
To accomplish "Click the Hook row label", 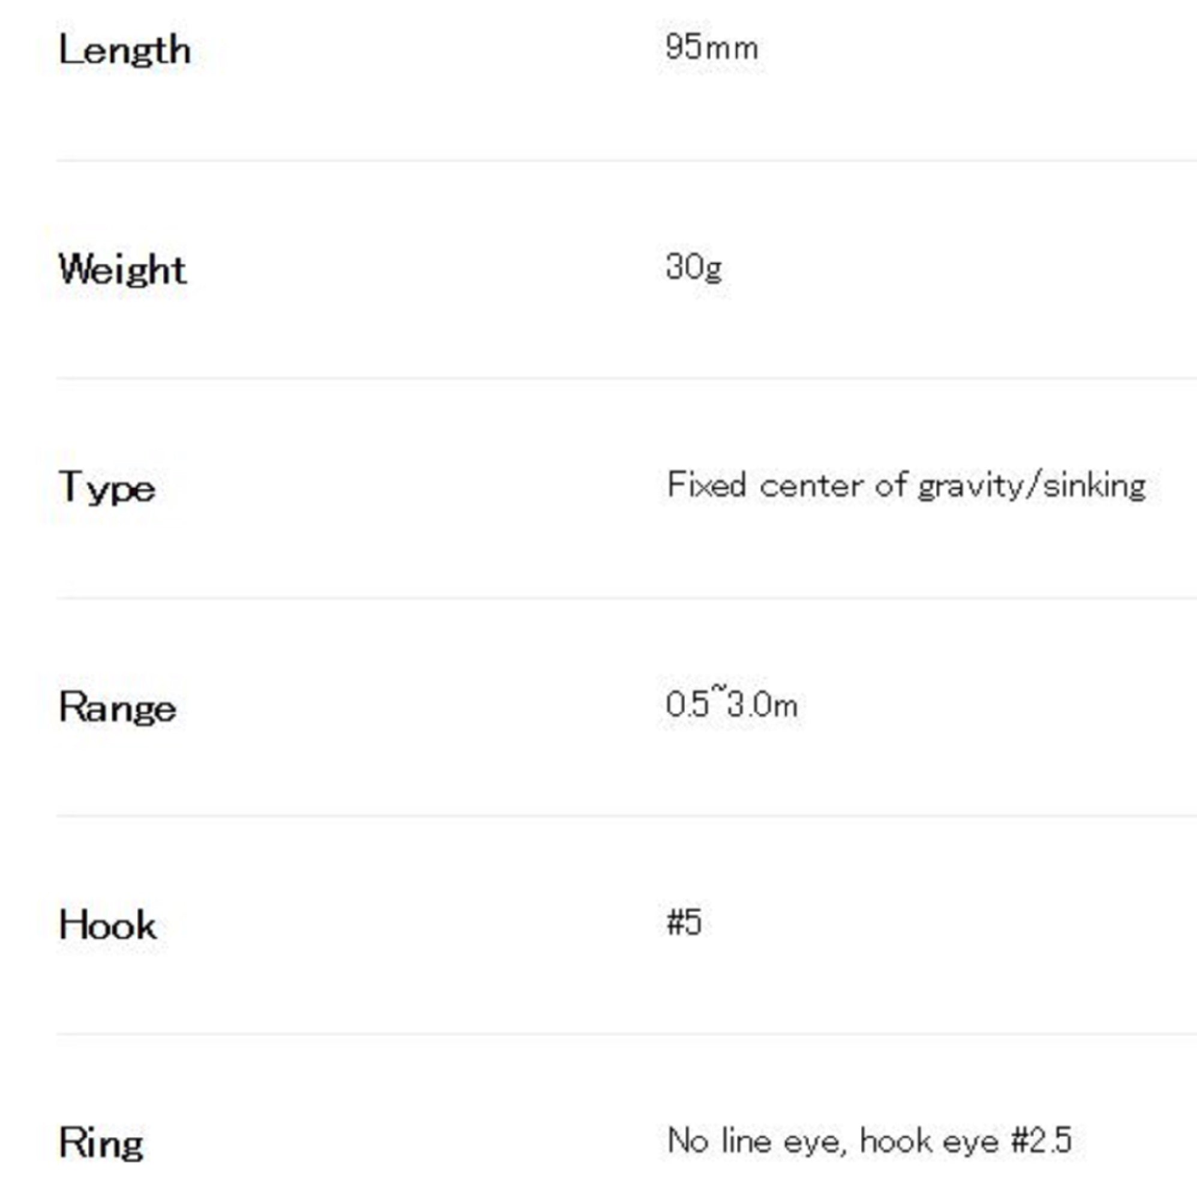I will 107,925.
